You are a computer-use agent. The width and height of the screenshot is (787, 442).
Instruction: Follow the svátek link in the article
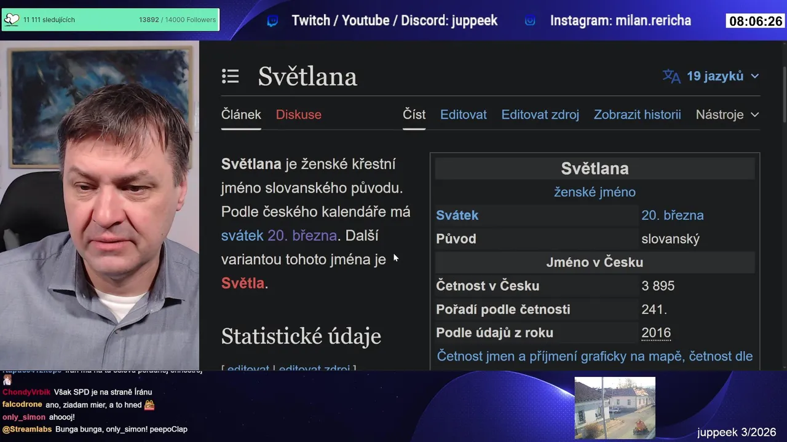coord(242,236)
